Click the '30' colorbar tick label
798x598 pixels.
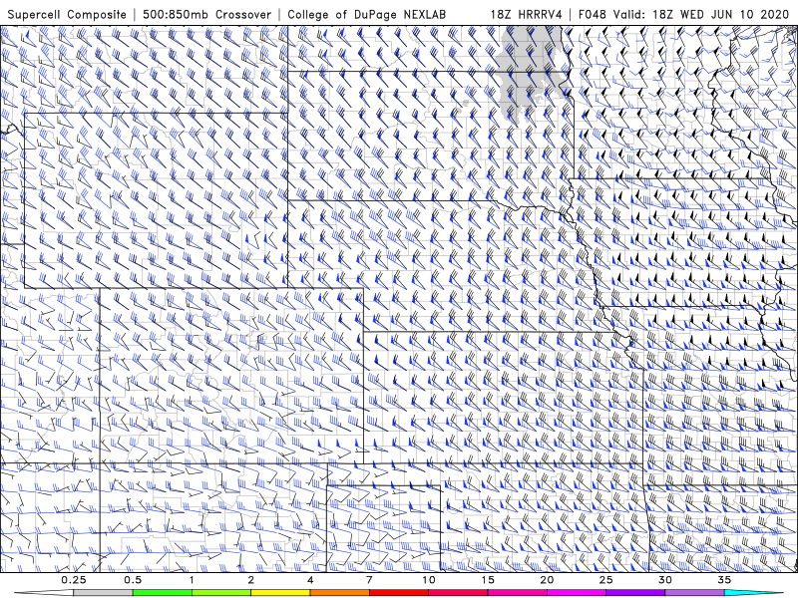click(x=664, y=580)
